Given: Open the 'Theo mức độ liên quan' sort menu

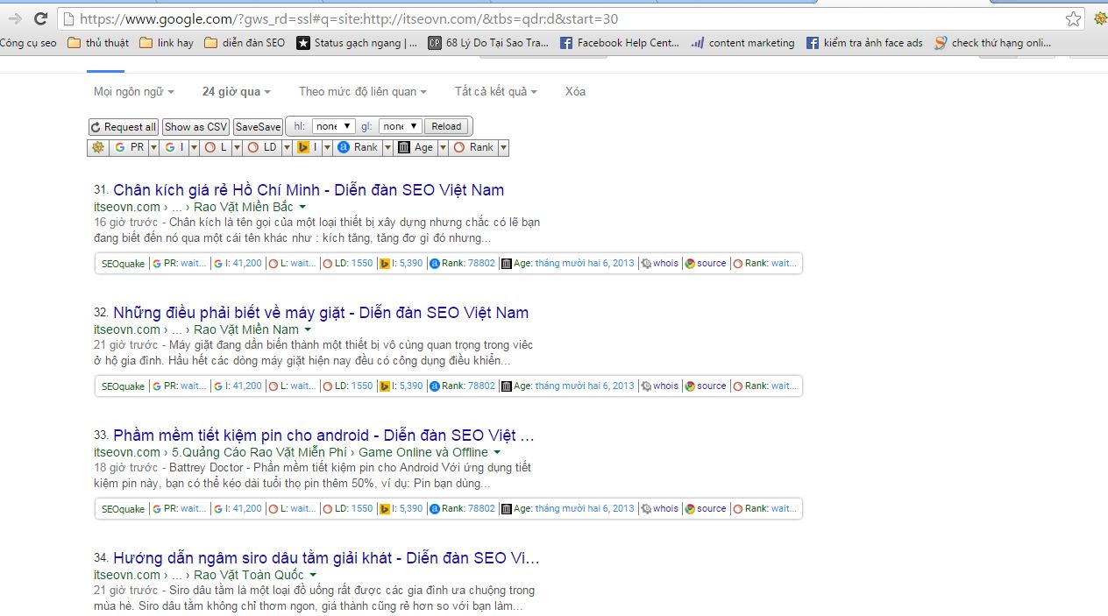Looking at the screenshot, I should [362, 91].
